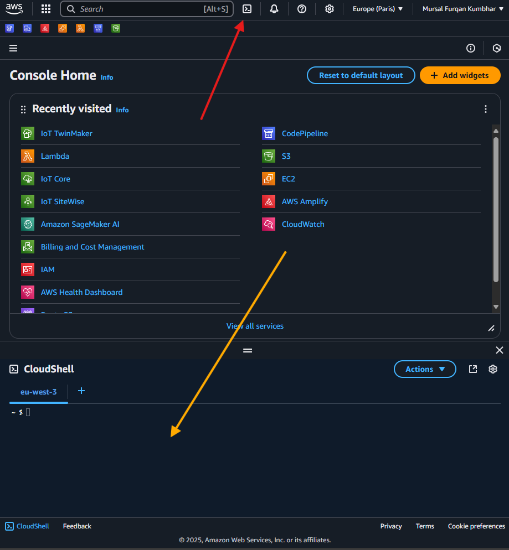The height and width of the screenshot is (550, 509).
Task: Open the info panel circle icon
Action: tap(471, 48)
